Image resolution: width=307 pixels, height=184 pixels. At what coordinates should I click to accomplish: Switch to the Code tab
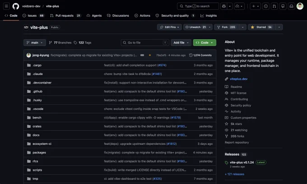click(11, 16)
